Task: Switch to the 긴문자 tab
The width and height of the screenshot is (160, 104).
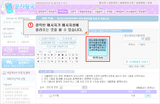Action: click(x=73, y=12)
